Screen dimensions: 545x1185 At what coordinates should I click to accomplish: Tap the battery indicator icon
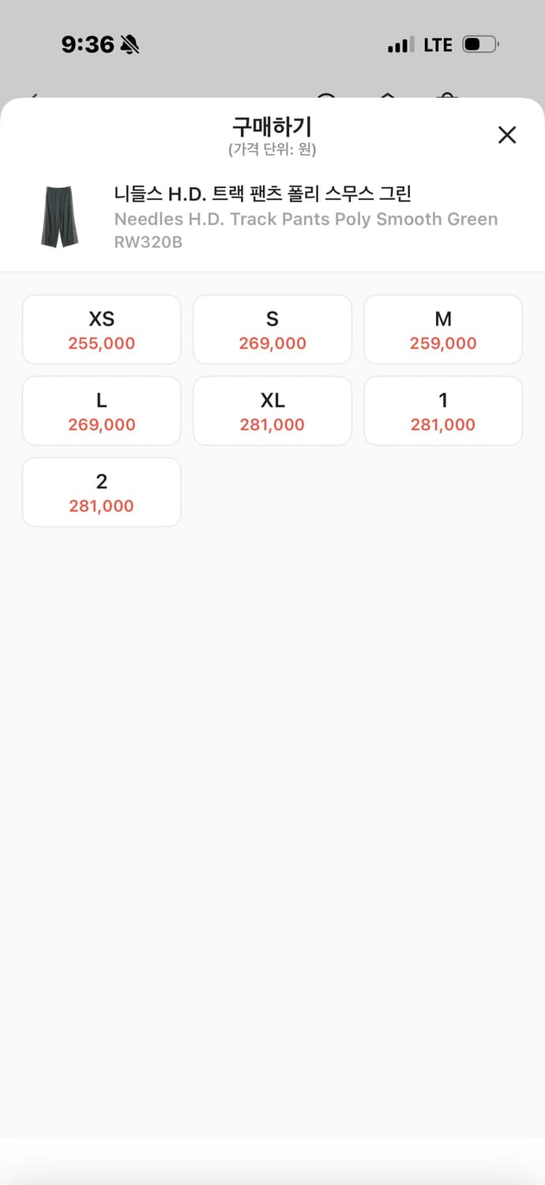480,44
